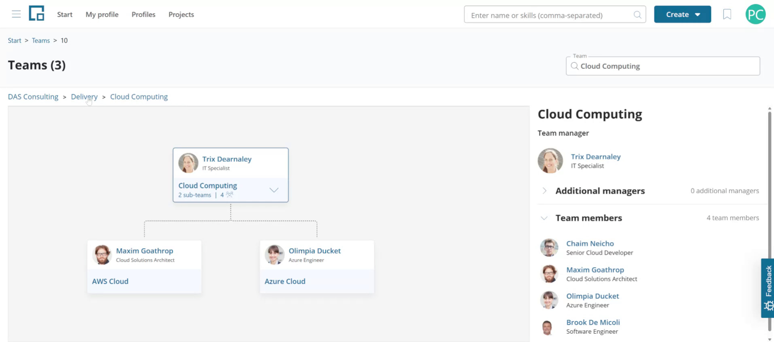Open Chaim Neicho's profile link
Image resolution: width=774 pixels, height=342 pixels.
coord(590,243)
